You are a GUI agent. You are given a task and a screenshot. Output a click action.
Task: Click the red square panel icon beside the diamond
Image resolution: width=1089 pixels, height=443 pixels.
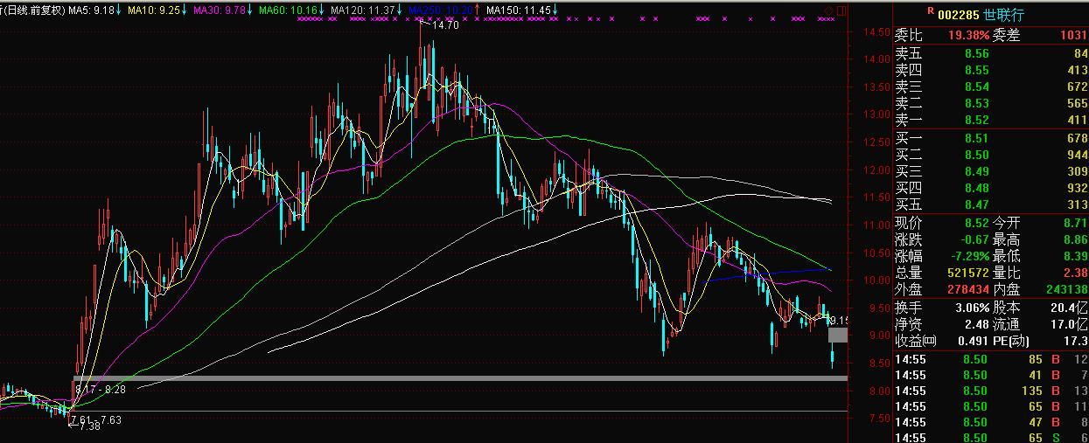(x=841, y=10)
